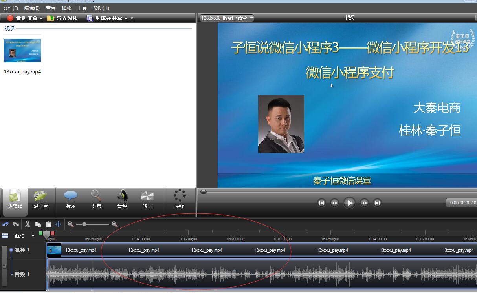Viewport: 477px width, 293px height.
Task: Click the green selection start marker
Action: 41,233
